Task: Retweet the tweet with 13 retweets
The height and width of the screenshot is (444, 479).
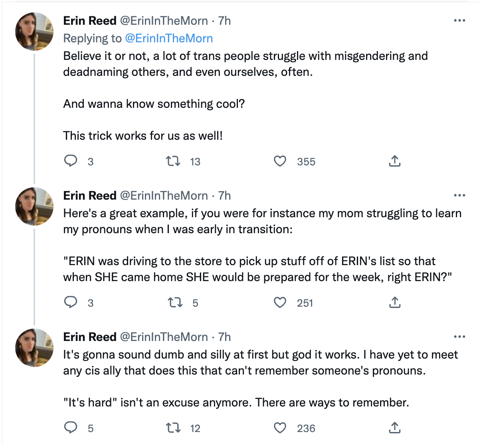Action: click(x=173, y=161)
